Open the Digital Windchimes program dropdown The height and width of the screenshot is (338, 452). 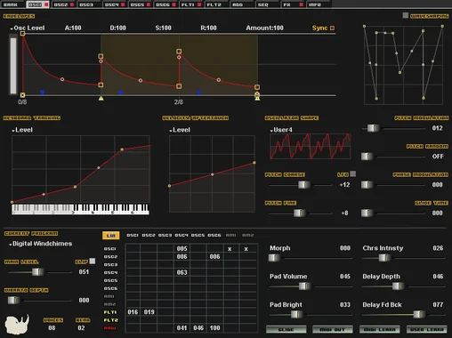(x=40, y=244)
